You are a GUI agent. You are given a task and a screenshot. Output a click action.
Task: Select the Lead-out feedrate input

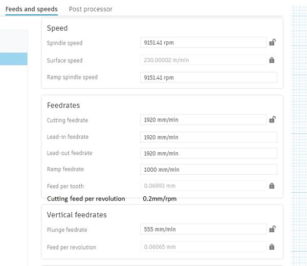[209, 153]
